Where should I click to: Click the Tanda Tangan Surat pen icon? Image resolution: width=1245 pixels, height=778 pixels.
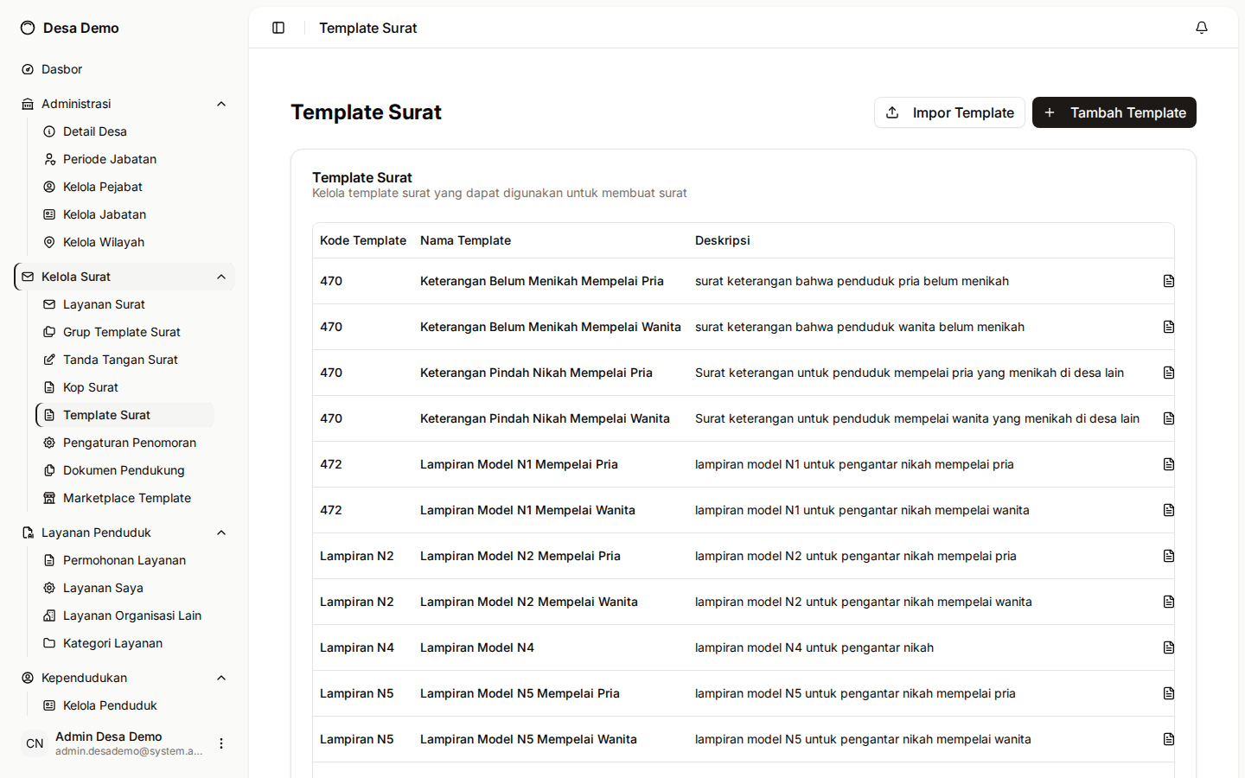pos(49,360)
